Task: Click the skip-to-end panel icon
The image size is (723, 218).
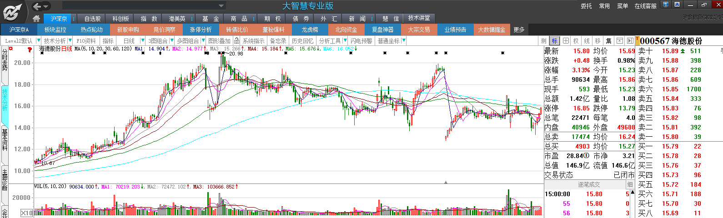Action: [x=630, y=41]
